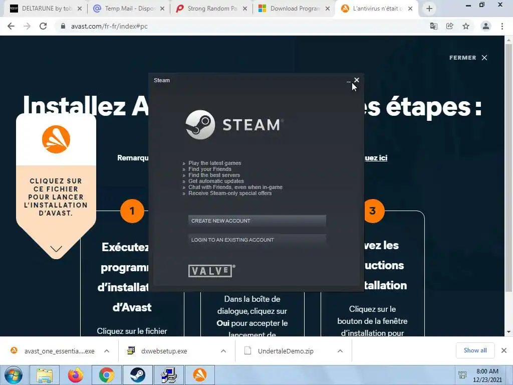This screenshot has height=385, width=513.
Task: Click the Valve logo in the Steam window
Action: point(212,271)
